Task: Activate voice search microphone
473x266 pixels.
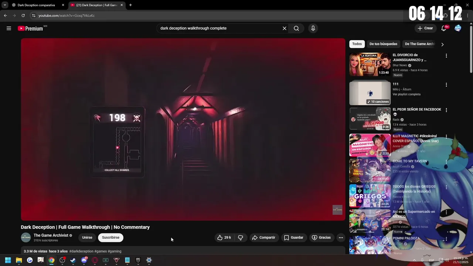Action: coord(313,28)
